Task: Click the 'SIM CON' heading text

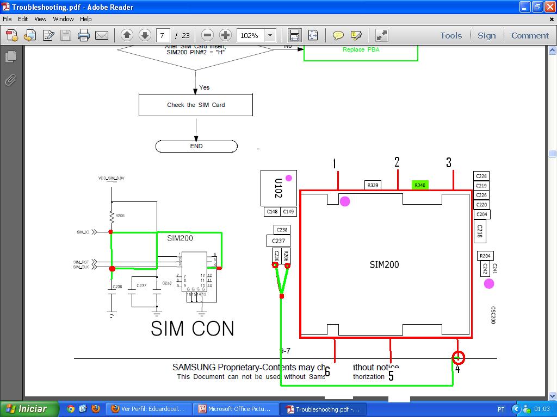Action: pos(193,328)
